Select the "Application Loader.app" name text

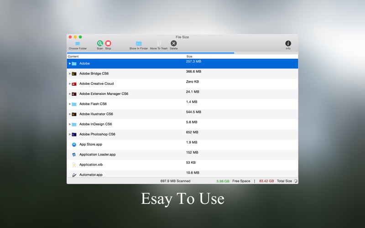coord(97,155)
